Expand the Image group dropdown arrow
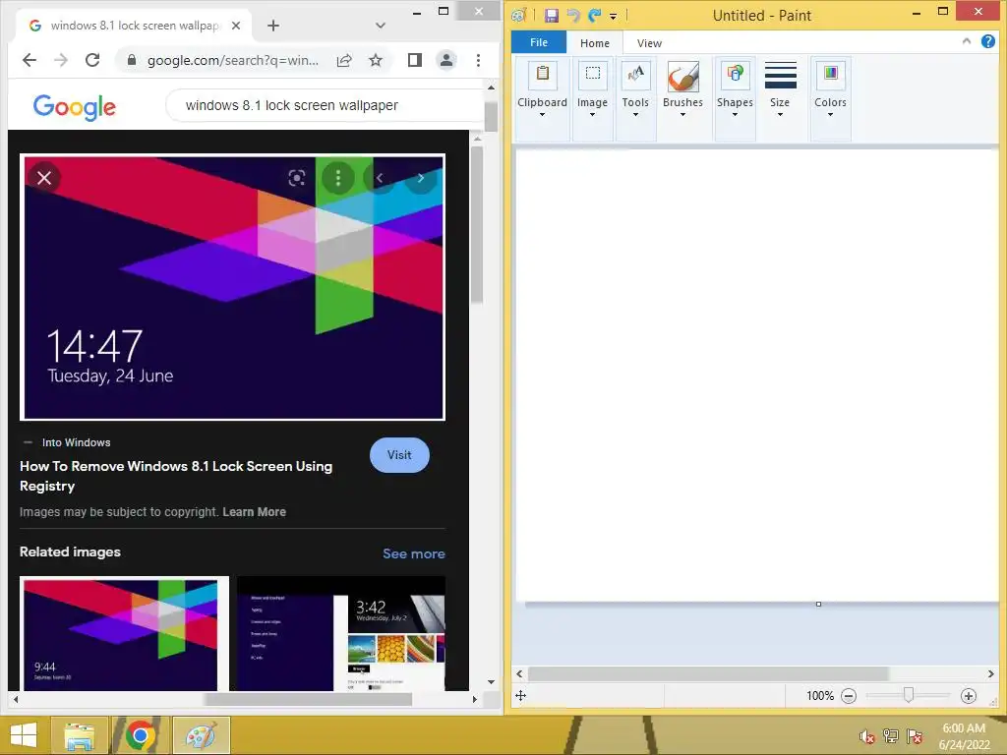This screenshot has width=1007, height=755. coord(592,115)
